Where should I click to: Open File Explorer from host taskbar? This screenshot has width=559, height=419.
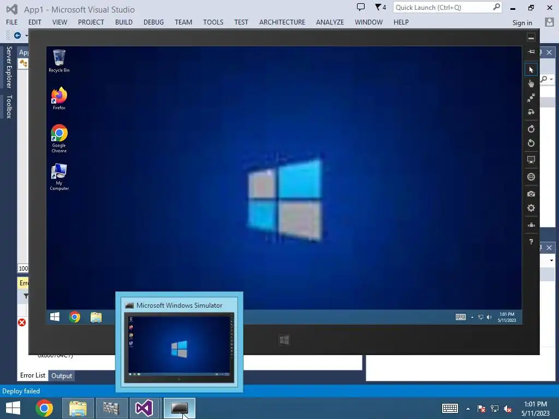[x=78, y=408]
